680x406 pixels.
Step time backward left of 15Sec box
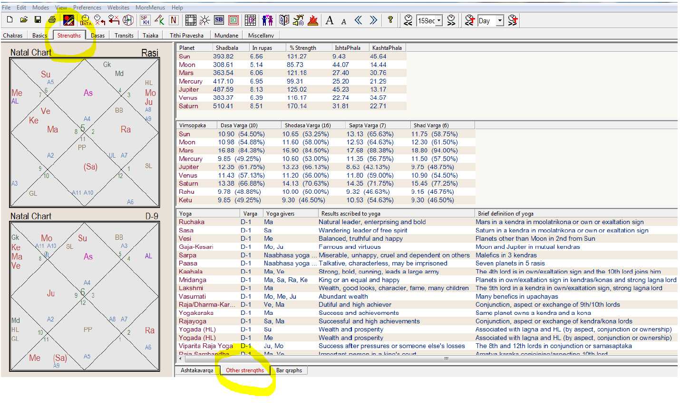[x=408, y=20]
